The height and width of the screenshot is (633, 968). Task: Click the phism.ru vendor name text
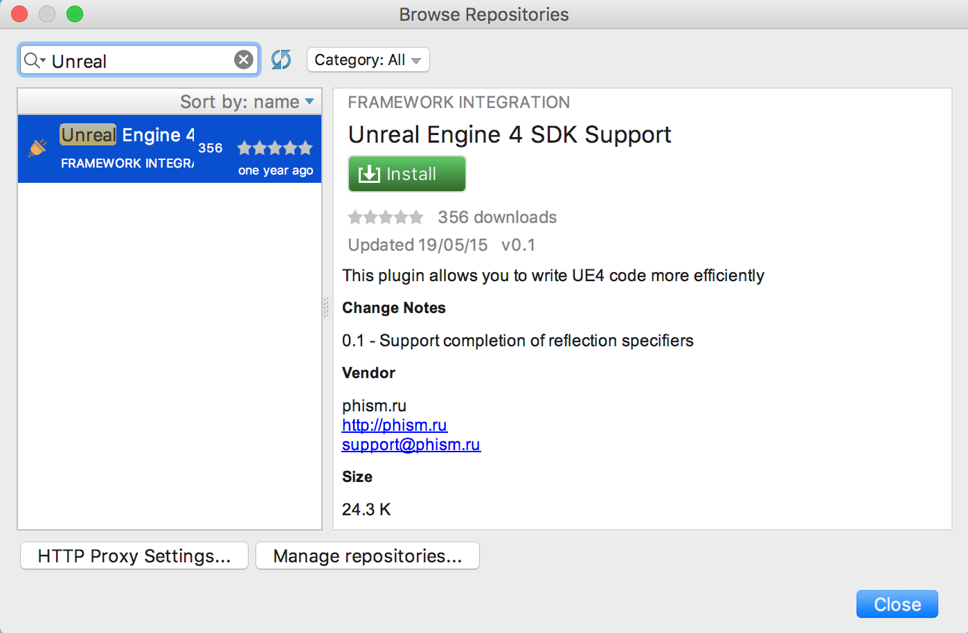[x=374, y=406]
